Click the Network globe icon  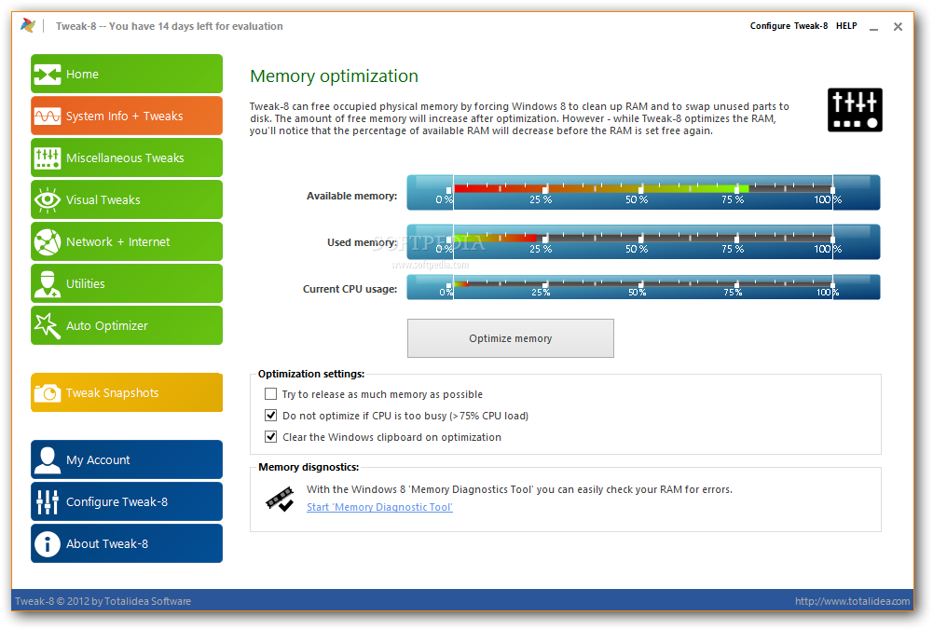48,242
